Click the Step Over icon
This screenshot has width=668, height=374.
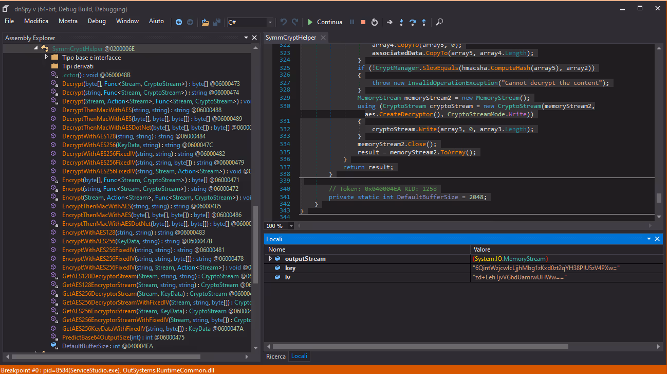coord(412,22)
